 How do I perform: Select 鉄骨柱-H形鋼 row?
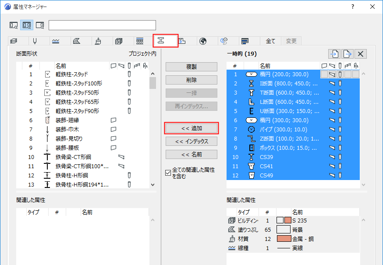pyautogui.click(x=83, y=175)
